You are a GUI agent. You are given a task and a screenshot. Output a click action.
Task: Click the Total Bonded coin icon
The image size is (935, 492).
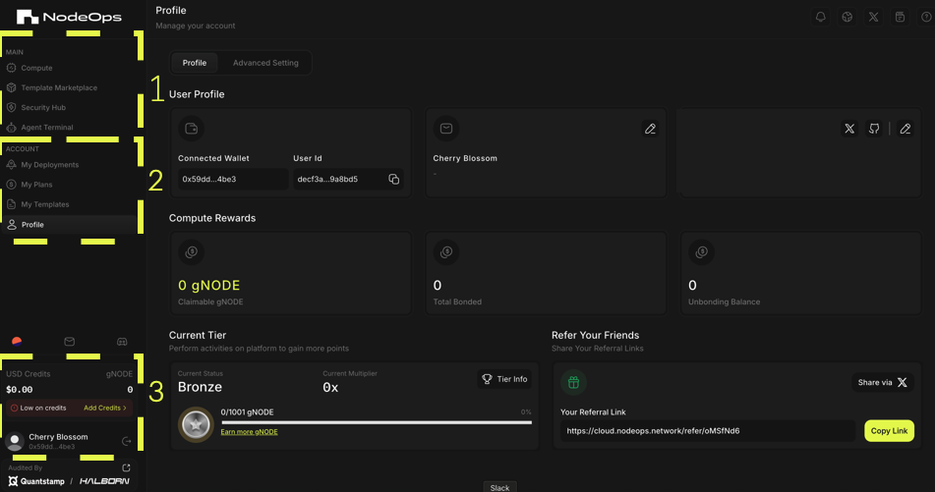tap(446, 252)
